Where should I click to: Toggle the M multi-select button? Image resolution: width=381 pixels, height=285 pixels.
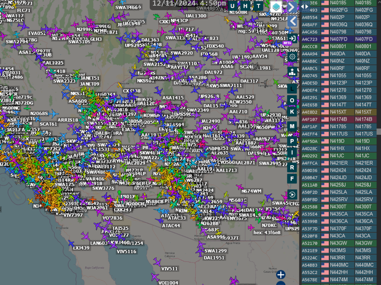292,126
